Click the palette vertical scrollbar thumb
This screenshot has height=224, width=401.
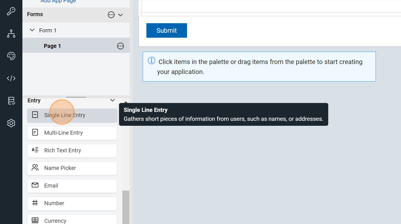126,207
